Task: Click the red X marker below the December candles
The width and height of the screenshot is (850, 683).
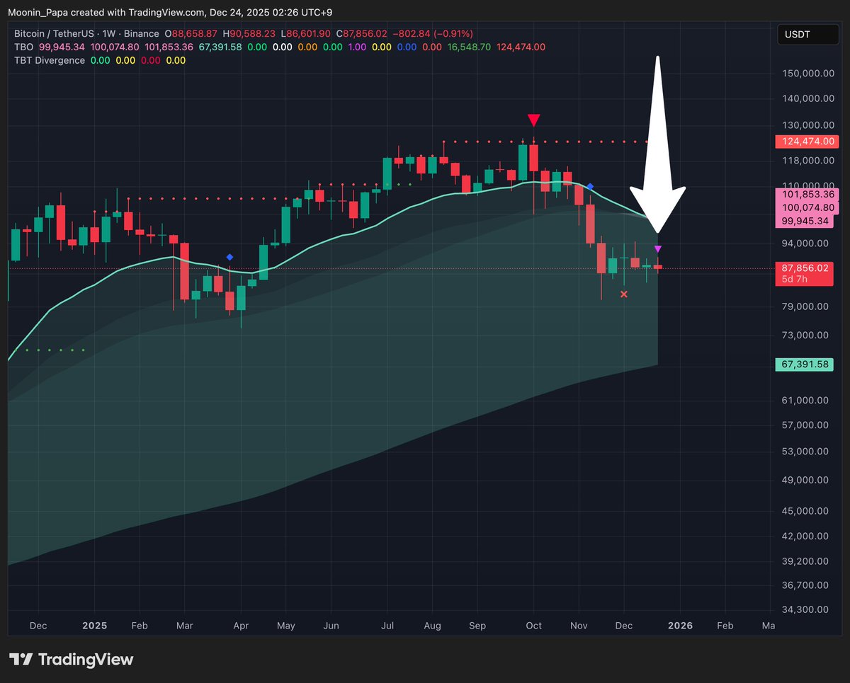Action: 624,294
